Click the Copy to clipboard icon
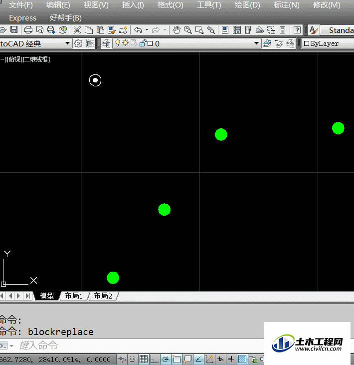The height and width of the screenshot is (365, 354). pyautogui.click(x=89, y=30)
